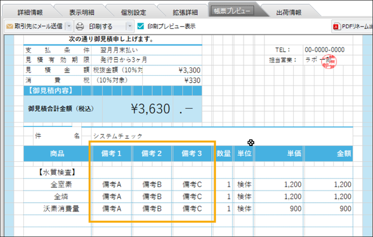
Task: Select the 帳票プレビュー tab
Action: tap(232, 11)
